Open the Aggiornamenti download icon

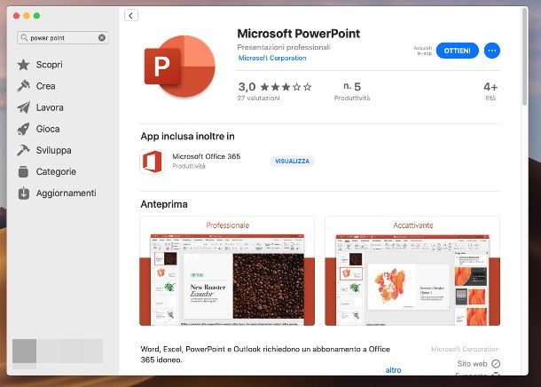point(23,193)
